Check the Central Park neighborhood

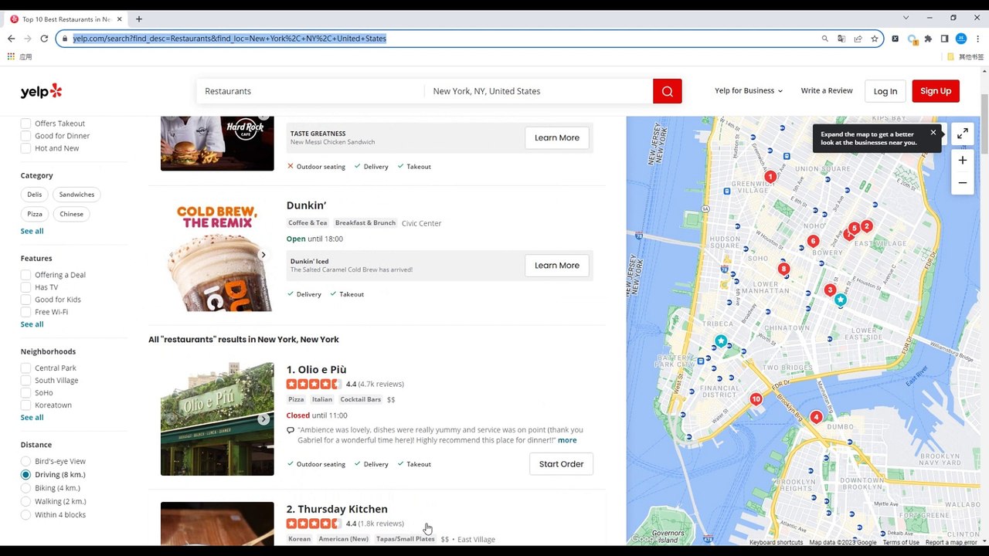(x=25, y=368)
